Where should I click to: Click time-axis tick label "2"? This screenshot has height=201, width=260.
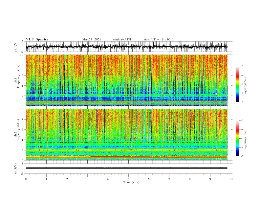click(x=67, y=179)
